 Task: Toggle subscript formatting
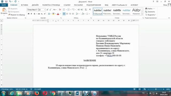[x=42, y=14]
